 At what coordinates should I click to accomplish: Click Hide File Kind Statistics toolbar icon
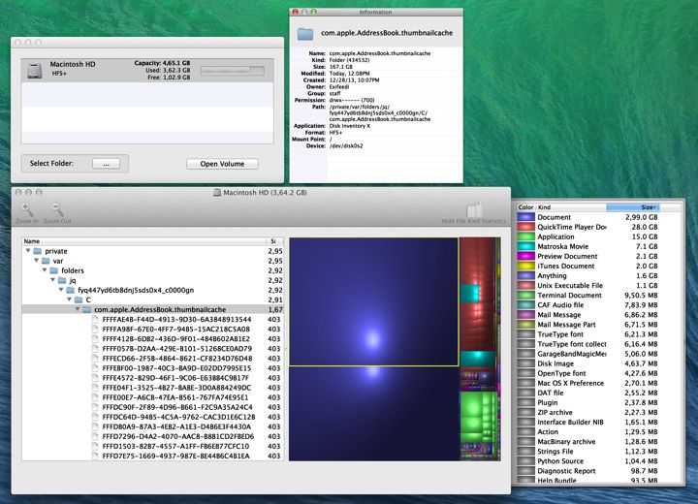point(474,209)
